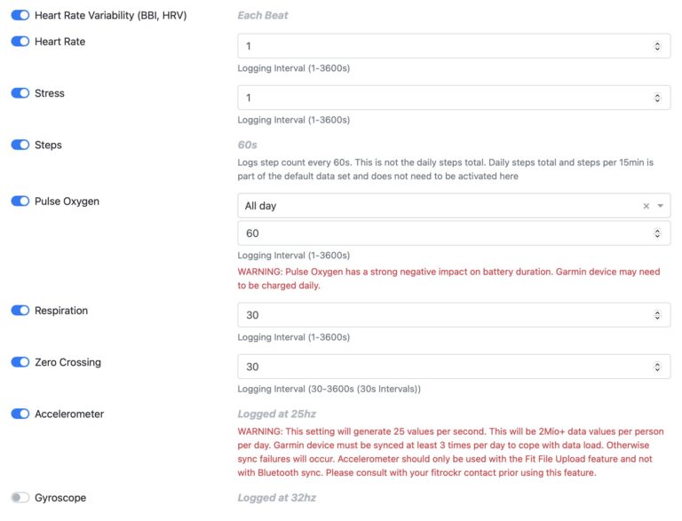Screen dimensions: 682x521
Task: Switch off Zero Crossing toggle
Action: click(x=20, y=362)
